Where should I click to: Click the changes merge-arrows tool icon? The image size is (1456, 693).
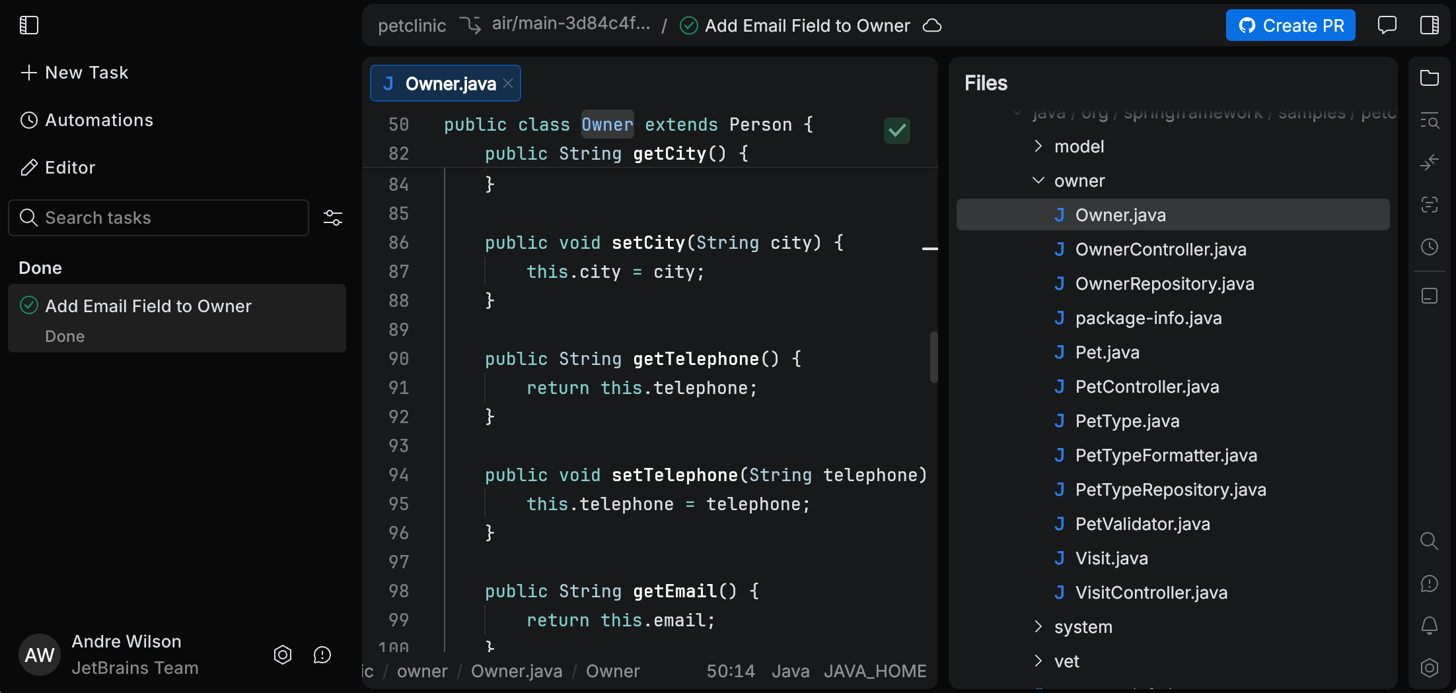coord(1430,162)
